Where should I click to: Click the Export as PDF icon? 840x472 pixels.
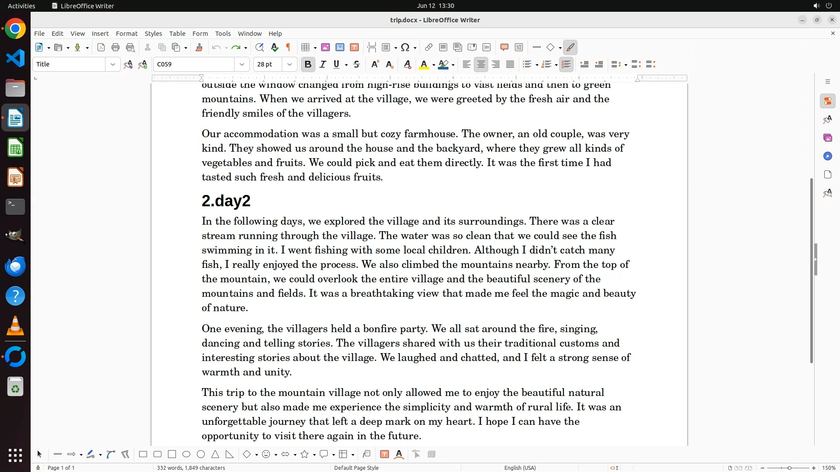tap(101, 48)
